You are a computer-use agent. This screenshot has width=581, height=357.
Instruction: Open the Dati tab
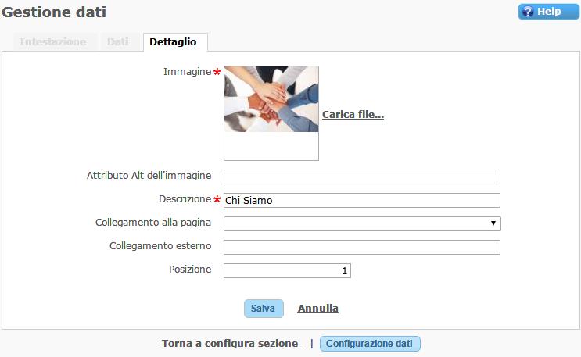117,42
